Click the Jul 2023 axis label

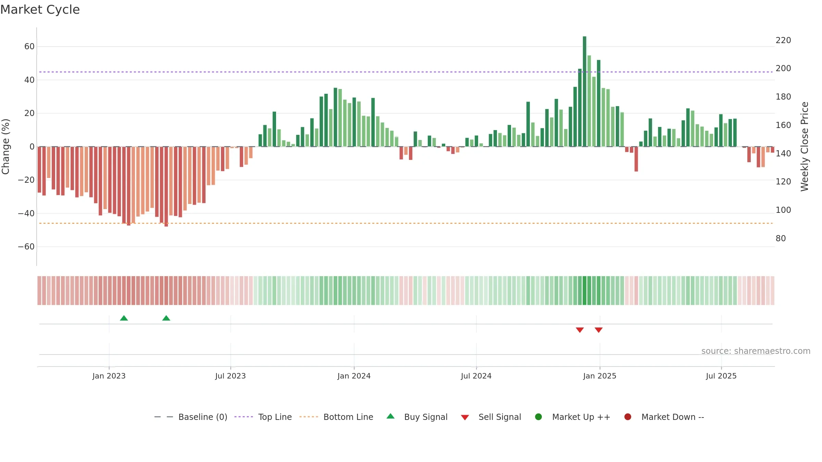(x=231, y=376)
